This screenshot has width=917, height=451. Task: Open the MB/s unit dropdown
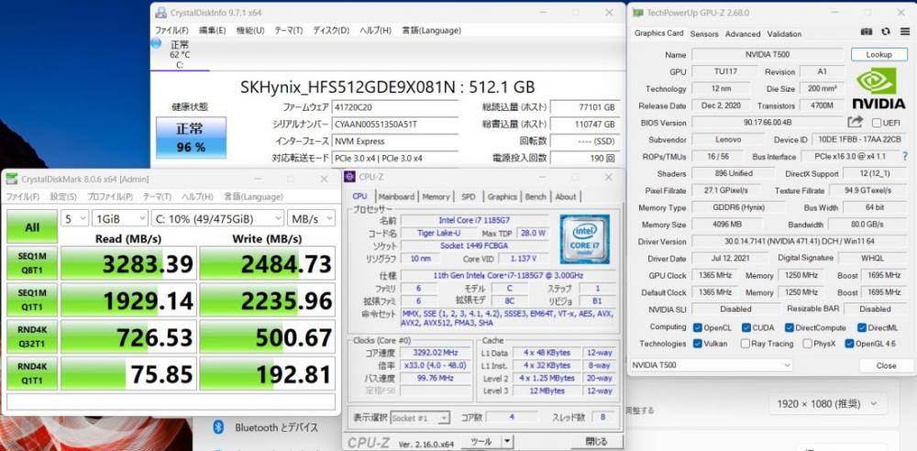(x=311, y=219)
